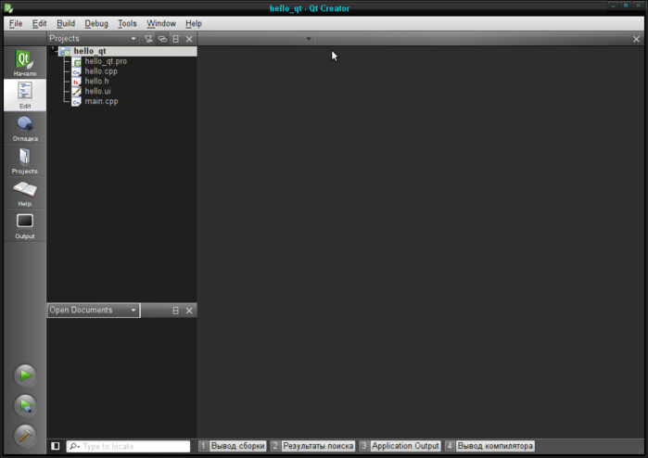Open the Отладка debug mode
This screenshot has height=458, width=648.
pos(25,128)
